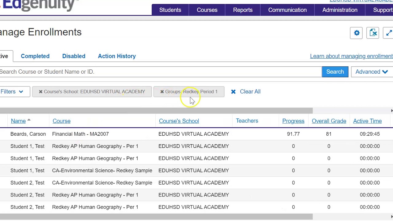Click the Search button
Viewport: 393px width, 221px height.
[x=335, y=72]
